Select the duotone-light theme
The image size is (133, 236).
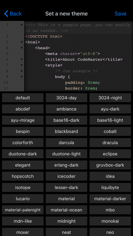click(x=66, y=154)
